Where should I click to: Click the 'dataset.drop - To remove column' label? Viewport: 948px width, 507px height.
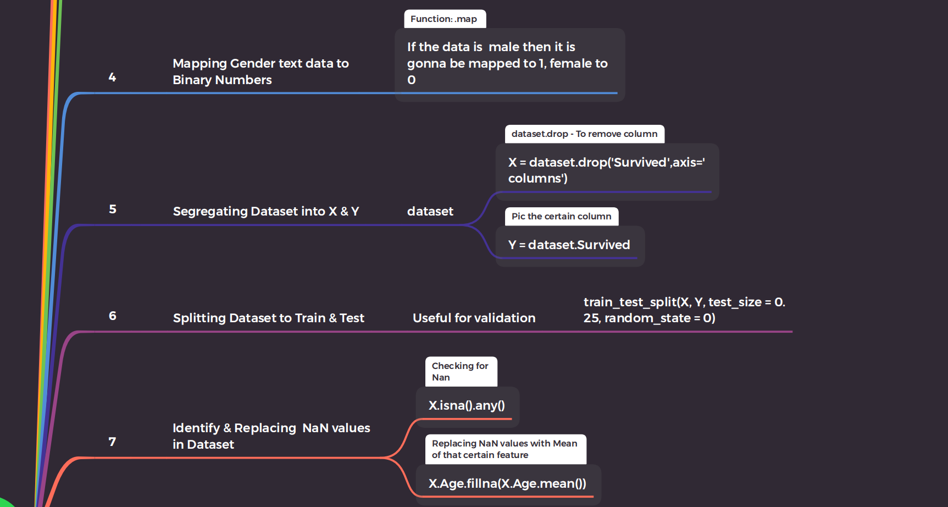pyautogui.click(x=584, y=134)
